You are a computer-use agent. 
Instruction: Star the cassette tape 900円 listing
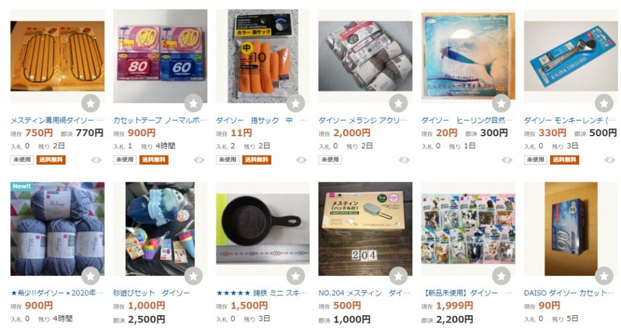tap(193, 103)
